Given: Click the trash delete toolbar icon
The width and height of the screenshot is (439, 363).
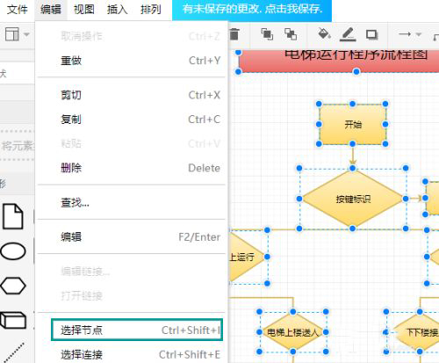Looking at the screenshot, I should pyautogui.click(x=234, y=34).
